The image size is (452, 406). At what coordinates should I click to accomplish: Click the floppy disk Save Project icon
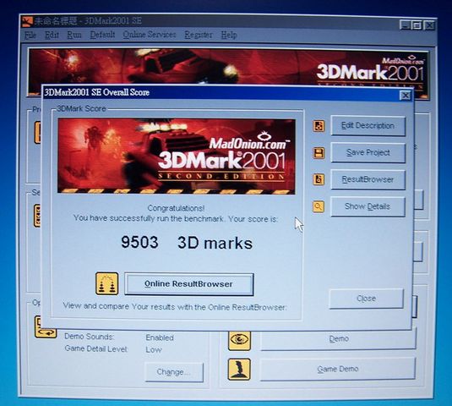click(x=319, y=153)
